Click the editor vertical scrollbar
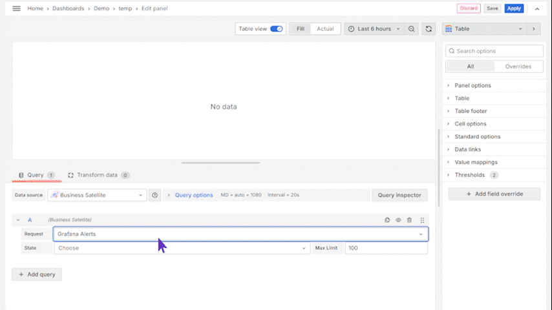 click(x=439, y=167)
